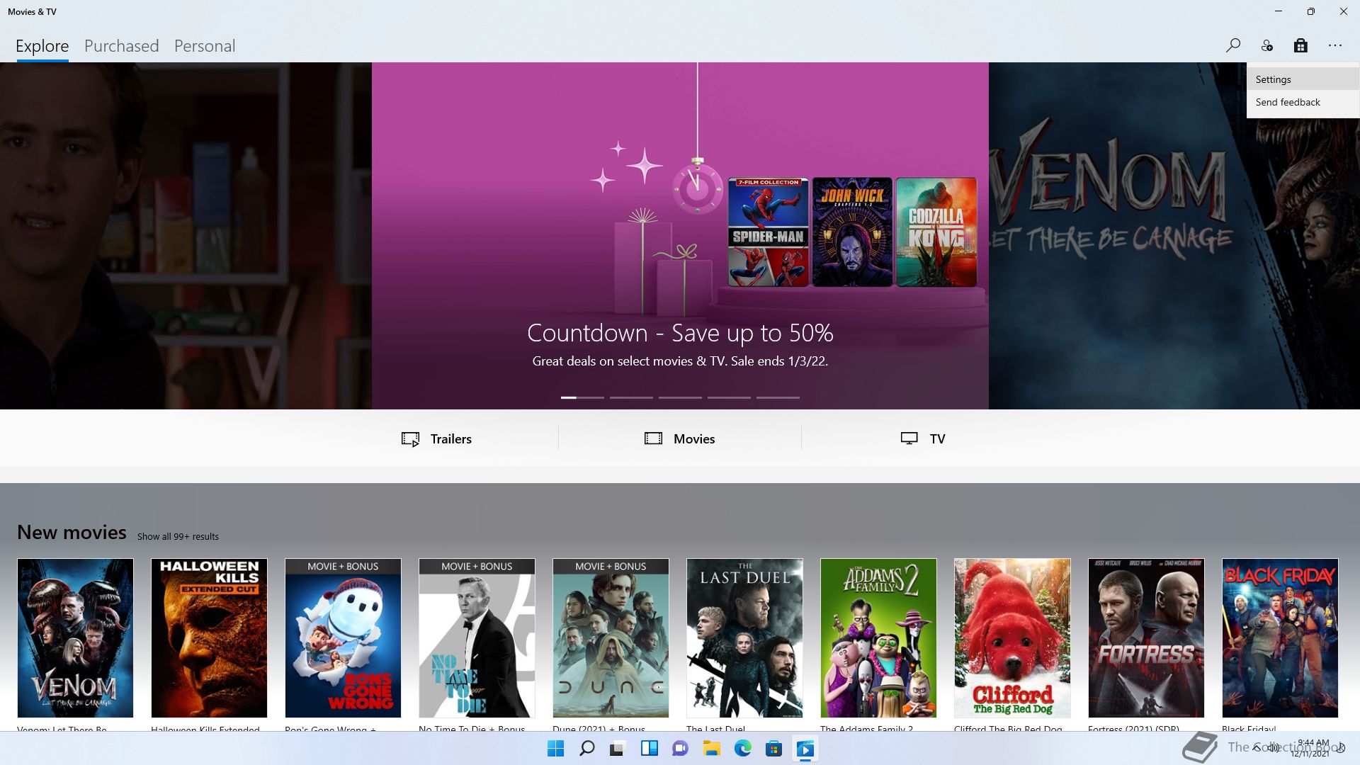Launch Microsoft Edge from the taskbar

coord(742,748)
